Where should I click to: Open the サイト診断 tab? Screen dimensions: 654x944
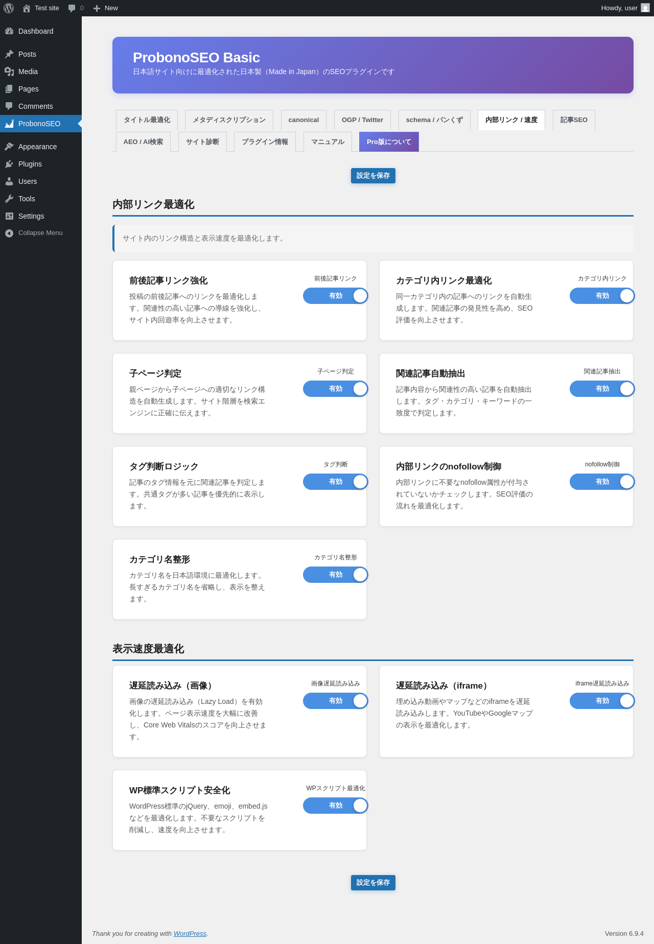pyautogui.click(x=202, y=142)
